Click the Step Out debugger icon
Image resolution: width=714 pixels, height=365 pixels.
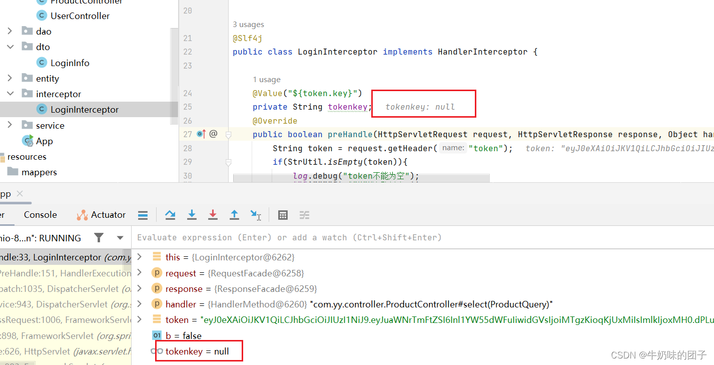coord(234,215)
